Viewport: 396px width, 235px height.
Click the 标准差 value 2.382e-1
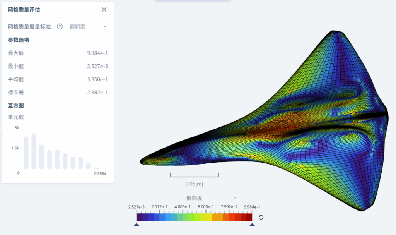[x=97, y=93]
